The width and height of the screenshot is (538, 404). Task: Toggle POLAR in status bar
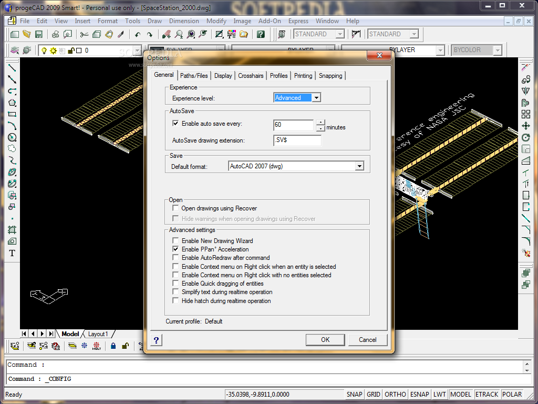coord(512,395)
